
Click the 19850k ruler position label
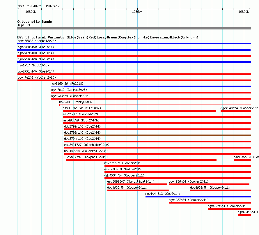pos(31,12)
